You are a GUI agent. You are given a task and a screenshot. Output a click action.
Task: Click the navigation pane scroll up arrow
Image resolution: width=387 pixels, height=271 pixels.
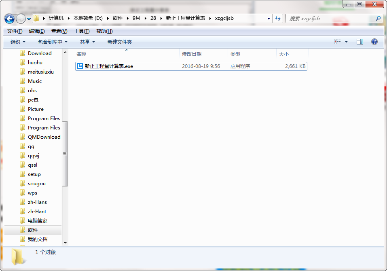[x=65, y=52]
